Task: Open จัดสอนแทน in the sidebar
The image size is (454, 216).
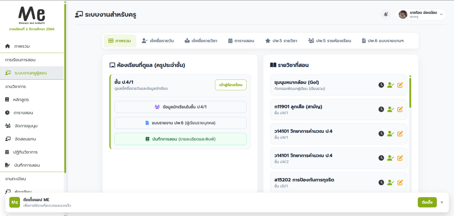Action: point(32,139)
